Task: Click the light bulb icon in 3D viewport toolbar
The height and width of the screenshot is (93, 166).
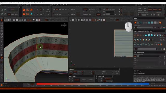Action: tap(34, 20)
